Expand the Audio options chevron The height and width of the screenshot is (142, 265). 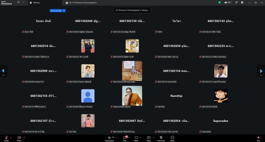[11, 137]
